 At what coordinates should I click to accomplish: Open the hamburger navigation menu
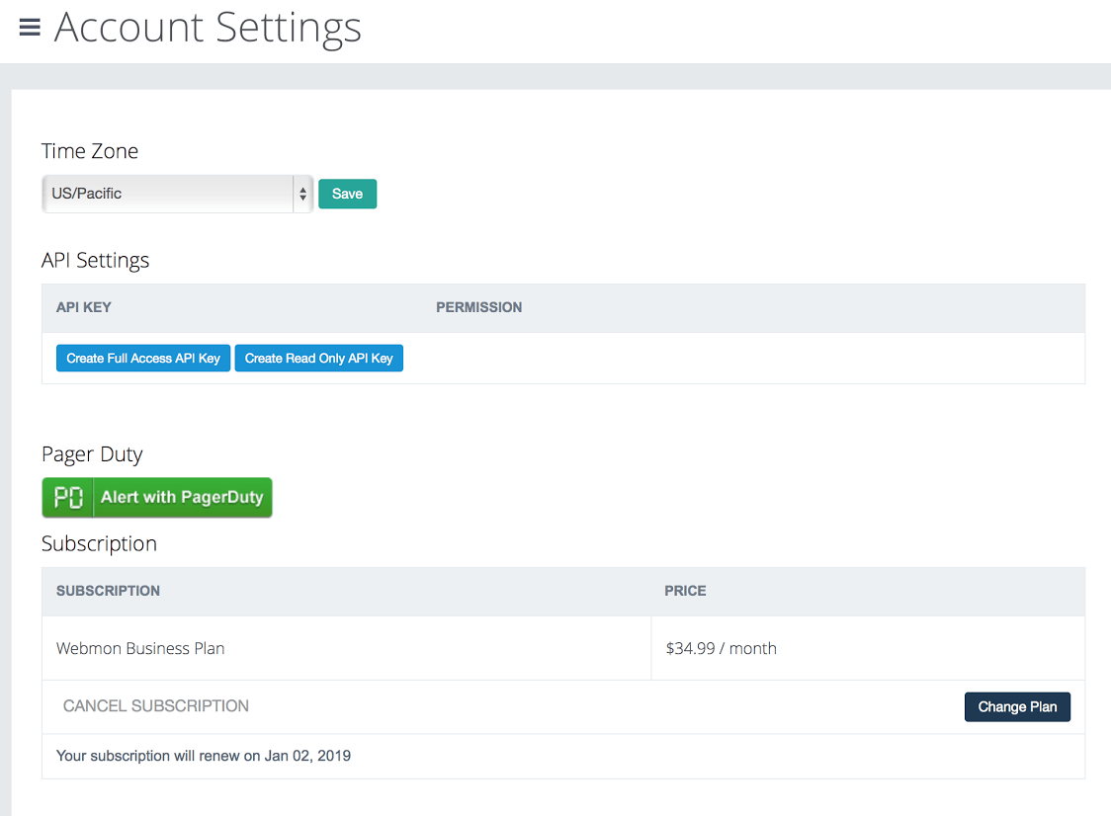pos(30,28)
